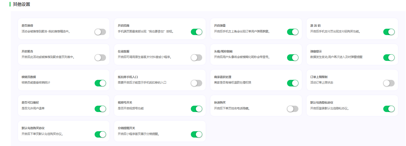Image resolution: width=406 pixels, height=146 pixels.
Task: Disable the 开启弹幕 toggle
Action: click(293, 32)
